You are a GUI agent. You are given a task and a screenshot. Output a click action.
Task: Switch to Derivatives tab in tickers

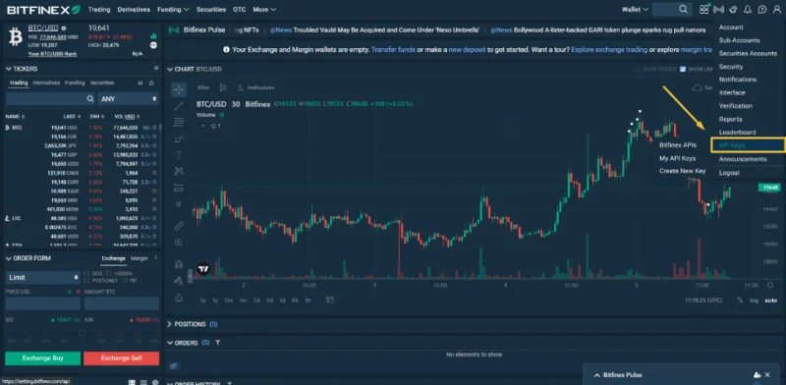pos(46,82)
